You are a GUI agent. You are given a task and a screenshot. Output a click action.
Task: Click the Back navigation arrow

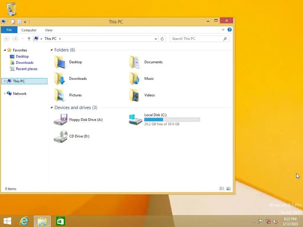[x=7, y=39]
